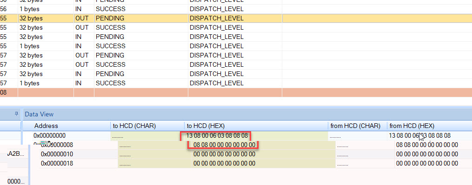Select to HCD hex bytes at 0x00000008
Screen dimensions: 472x185
click(224, 145)
